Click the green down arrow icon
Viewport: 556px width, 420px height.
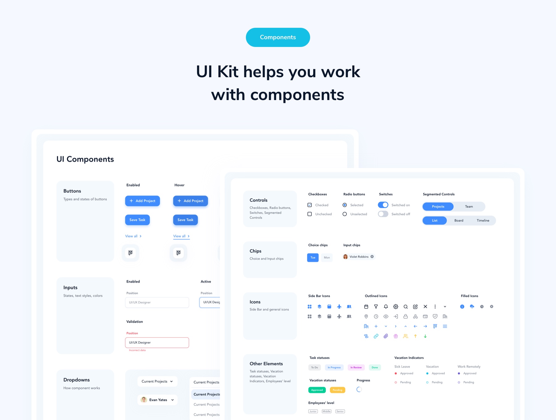pyautogui.click(x=425, y=336)
